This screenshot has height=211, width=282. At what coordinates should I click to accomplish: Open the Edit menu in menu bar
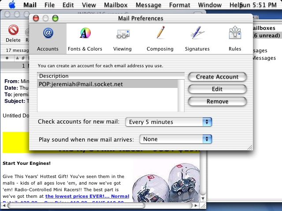pos(68,5)
